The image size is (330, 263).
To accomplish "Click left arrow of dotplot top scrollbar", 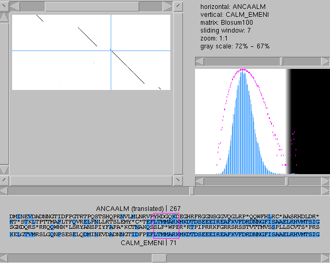I will [x=15, y=6].
